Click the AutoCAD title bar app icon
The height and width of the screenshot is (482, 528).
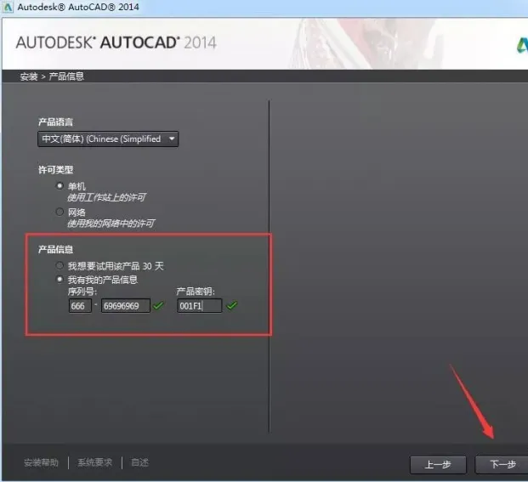pos(8,7)
